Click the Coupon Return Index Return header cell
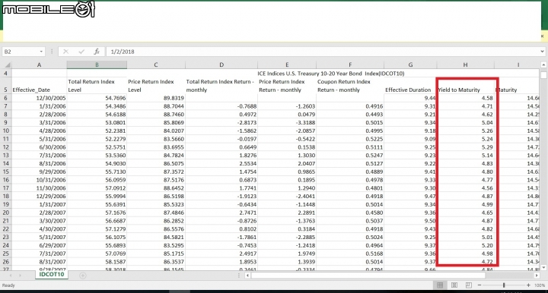 click(x=350, y=86)
